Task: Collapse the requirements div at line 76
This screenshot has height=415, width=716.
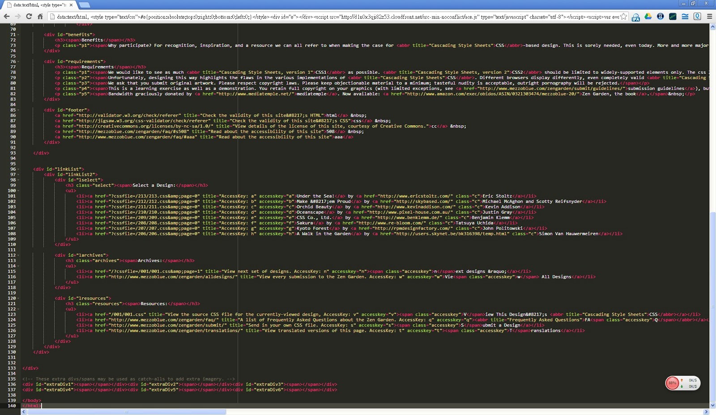Action: click(x=18, y=62)
